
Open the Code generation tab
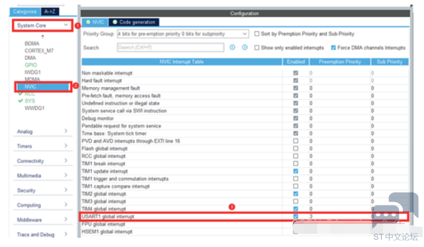tap(134, 22)
